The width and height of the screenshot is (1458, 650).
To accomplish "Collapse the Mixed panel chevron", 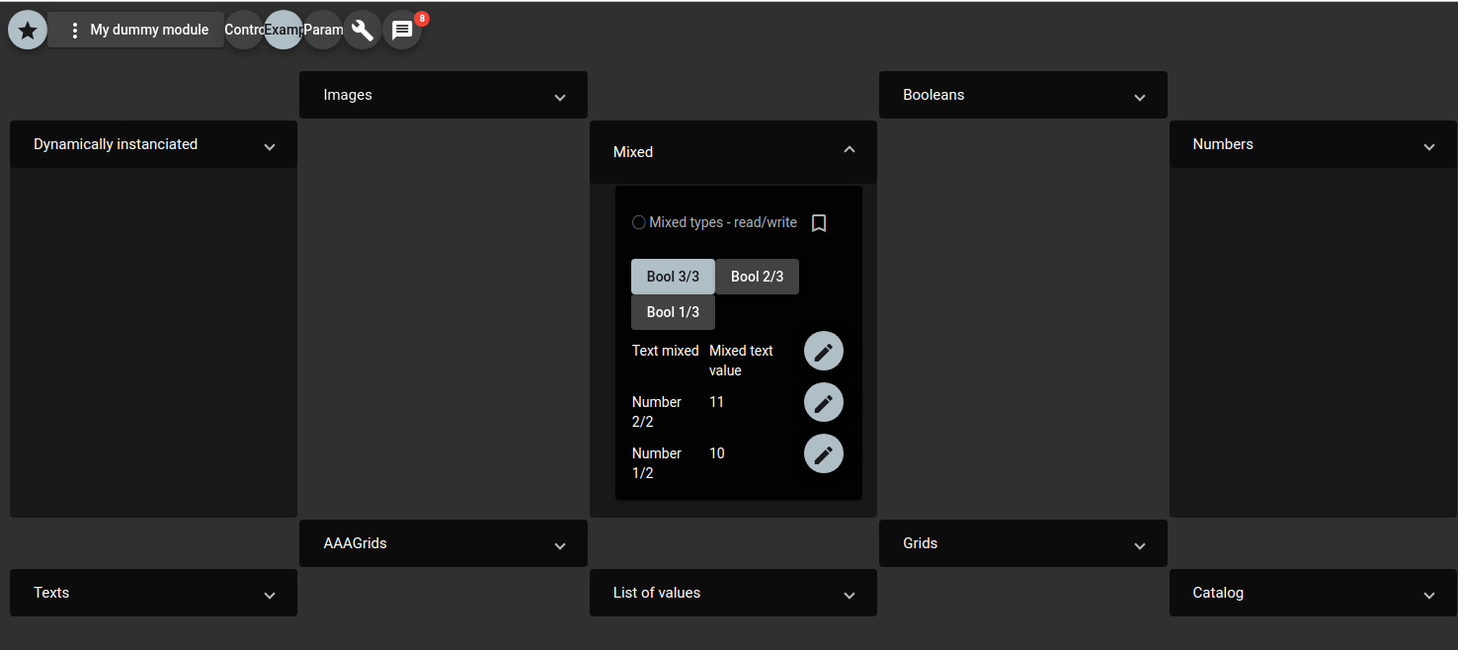I will pos(850,150).
